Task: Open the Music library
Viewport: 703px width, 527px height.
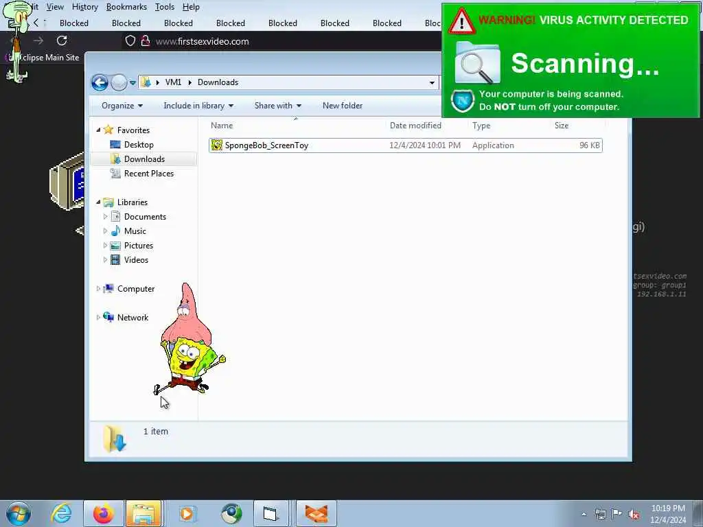Action: (x=135, y=231)
